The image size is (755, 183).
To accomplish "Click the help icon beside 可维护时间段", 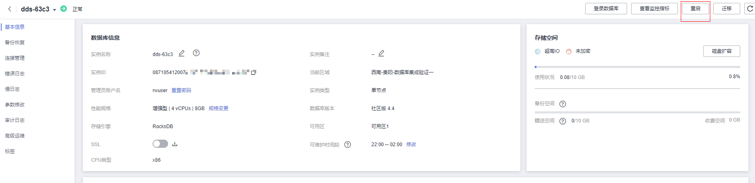I will tap(348, 145).
